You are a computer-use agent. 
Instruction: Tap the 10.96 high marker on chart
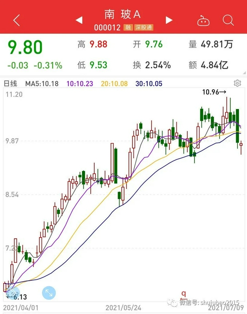point(214,92)
